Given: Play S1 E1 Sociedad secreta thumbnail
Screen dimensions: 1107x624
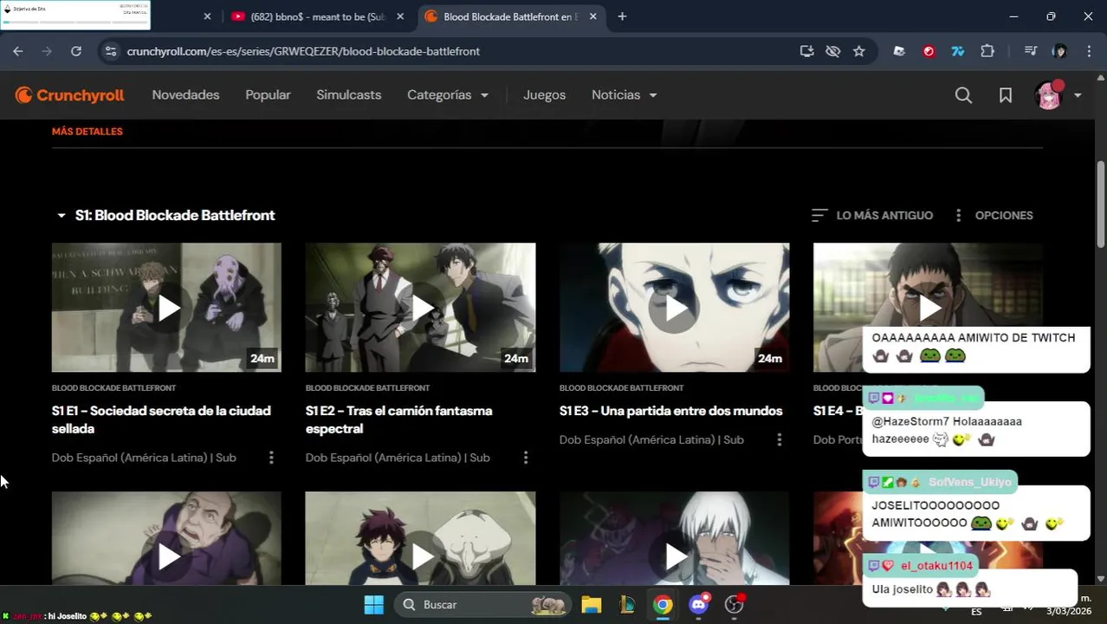Looking at the screenshot, I should click(166, 308).
